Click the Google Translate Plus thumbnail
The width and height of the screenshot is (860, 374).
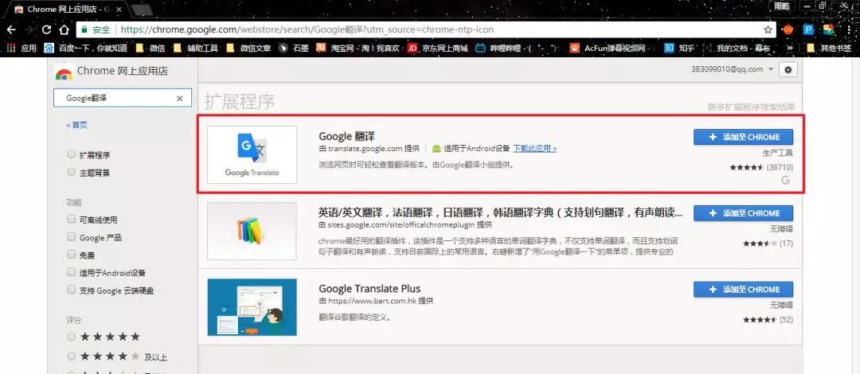tap(252, 307)
